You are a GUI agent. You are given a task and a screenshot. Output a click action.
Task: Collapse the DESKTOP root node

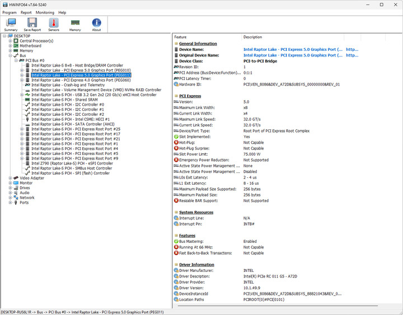4,36
